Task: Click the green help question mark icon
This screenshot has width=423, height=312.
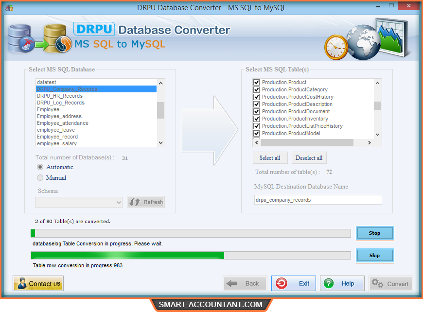Action: (x=329, y=283)
